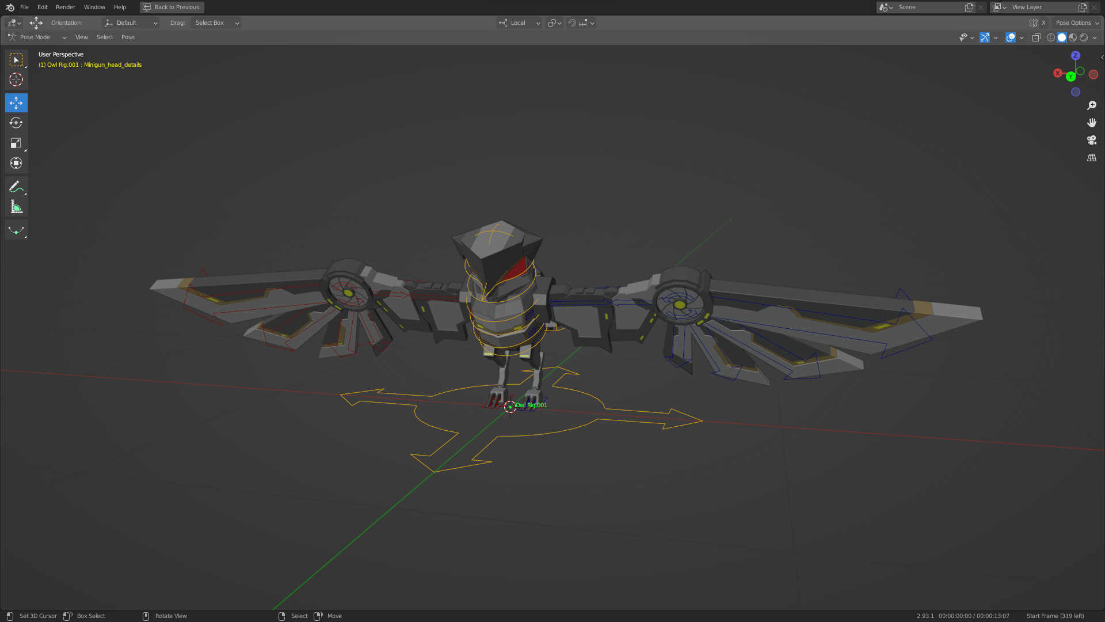Toggle Show Gizmo button
1105x622 pixels.
pyautogui.click(x=985, y=37)
